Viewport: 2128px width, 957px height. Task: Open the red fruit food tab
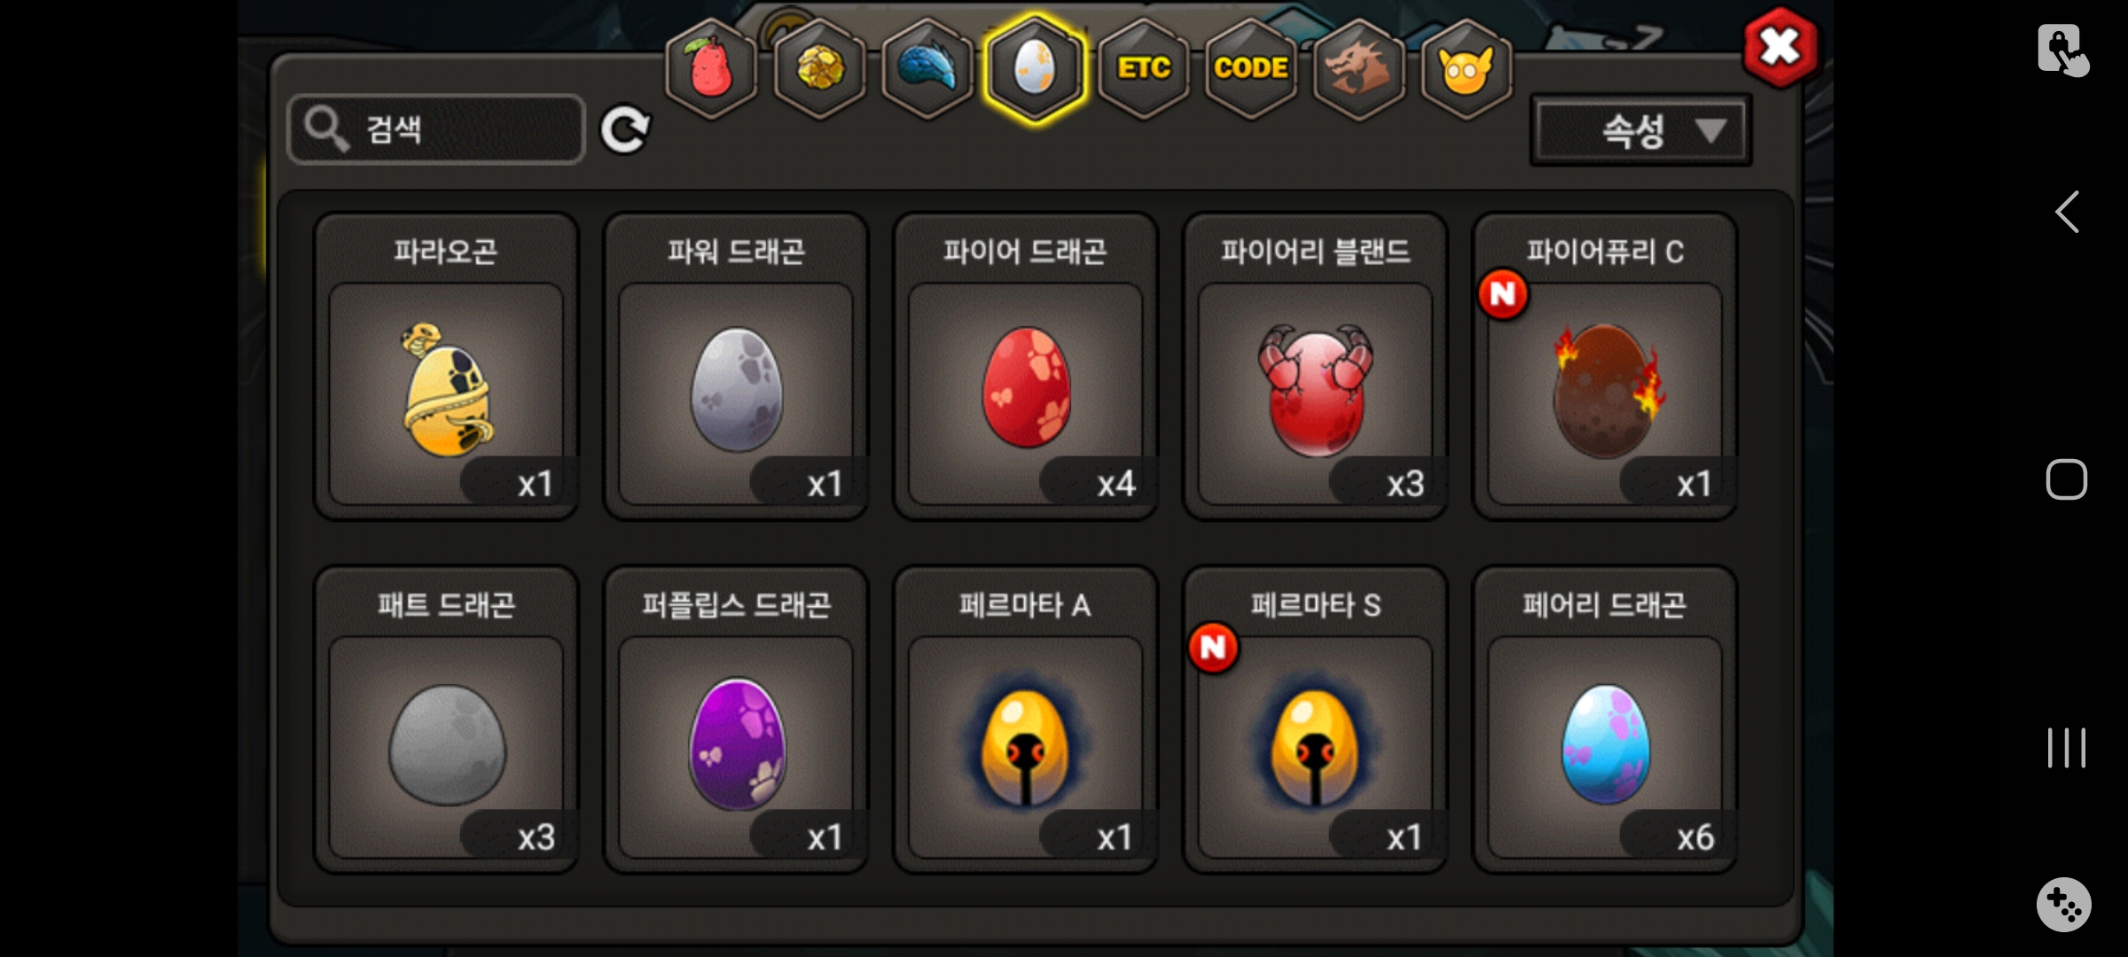tap(711, 68)
